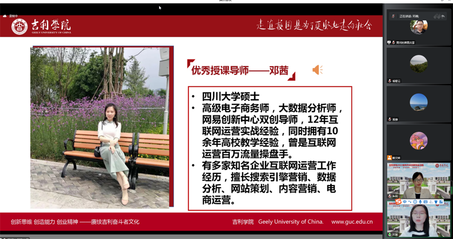Select the pink cartoon bear avatar
This screenshot has width=453, height=239.
[x=419, y=141]
